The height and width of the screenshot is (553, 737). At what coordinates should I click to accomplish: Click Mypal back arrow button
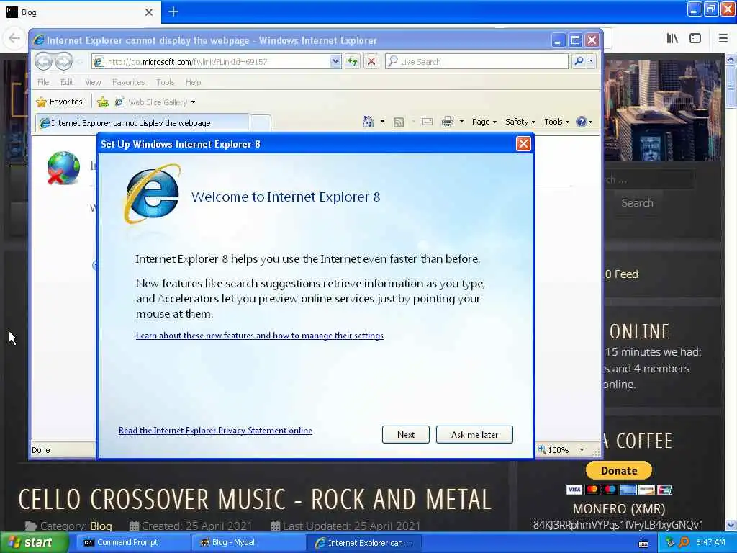[x=14, y=38]
